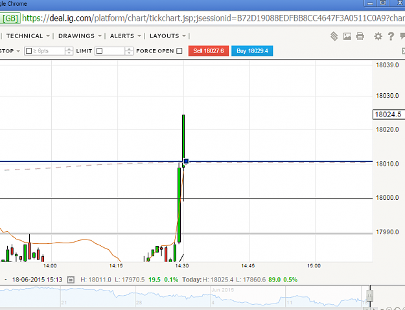
Task: Click the 14:30 time axis label
Action: tap(182, 265)
